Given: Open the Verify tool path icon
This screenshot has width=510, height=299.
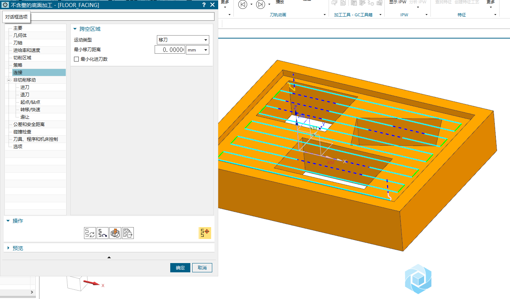Looking at the screenshot, I should coord(115,233).
